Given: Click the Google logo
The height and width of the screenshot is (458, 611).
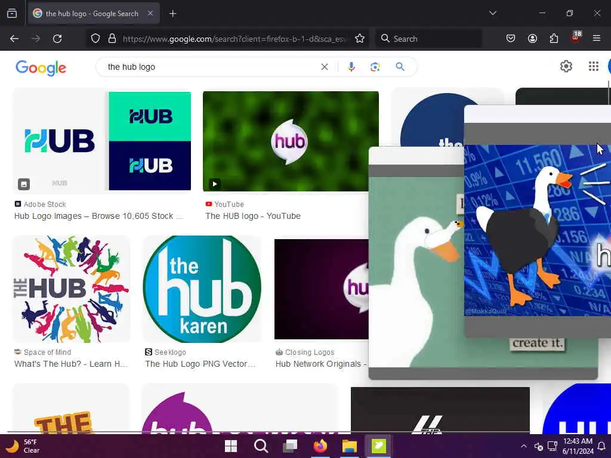Looking at the screenshot, I should 41,68.
